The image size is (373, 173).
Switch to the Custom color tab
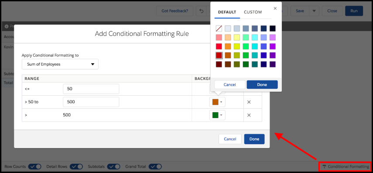pyautogui.click(x=253, y=12)
